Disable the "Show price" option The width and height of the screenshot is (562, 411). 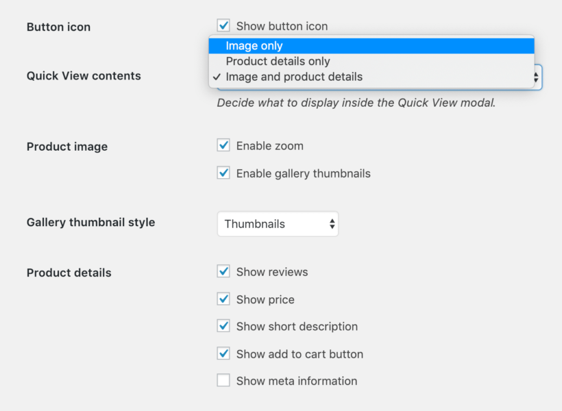point(223,299)
